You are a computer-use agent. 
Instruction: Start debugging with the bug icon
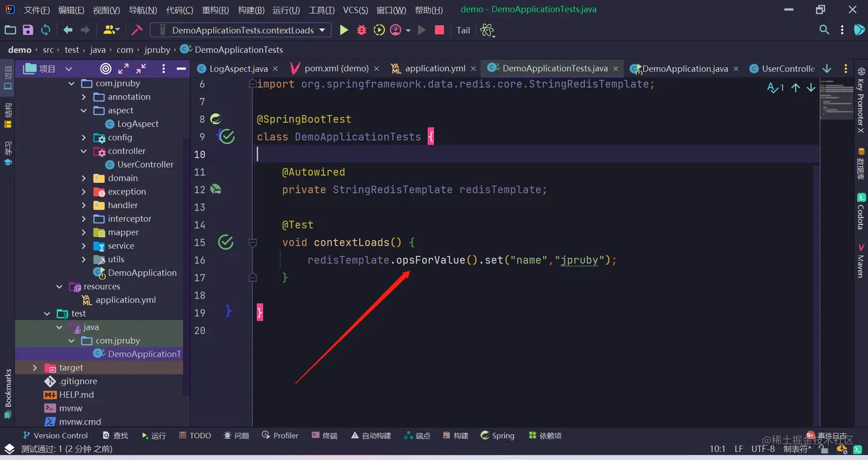pyautogui.click(x=362, y=30)
